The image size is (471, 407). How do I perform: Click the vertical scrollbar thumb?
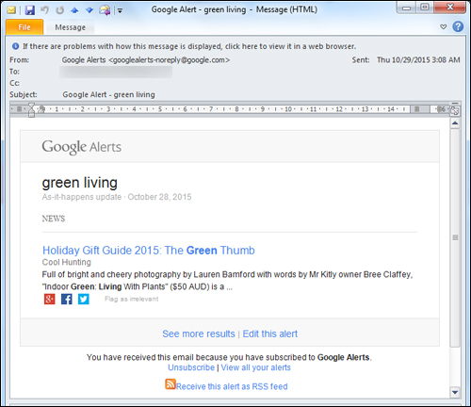[x=455, y=237]
